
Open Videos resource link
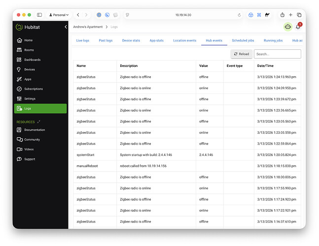point(40,150)
